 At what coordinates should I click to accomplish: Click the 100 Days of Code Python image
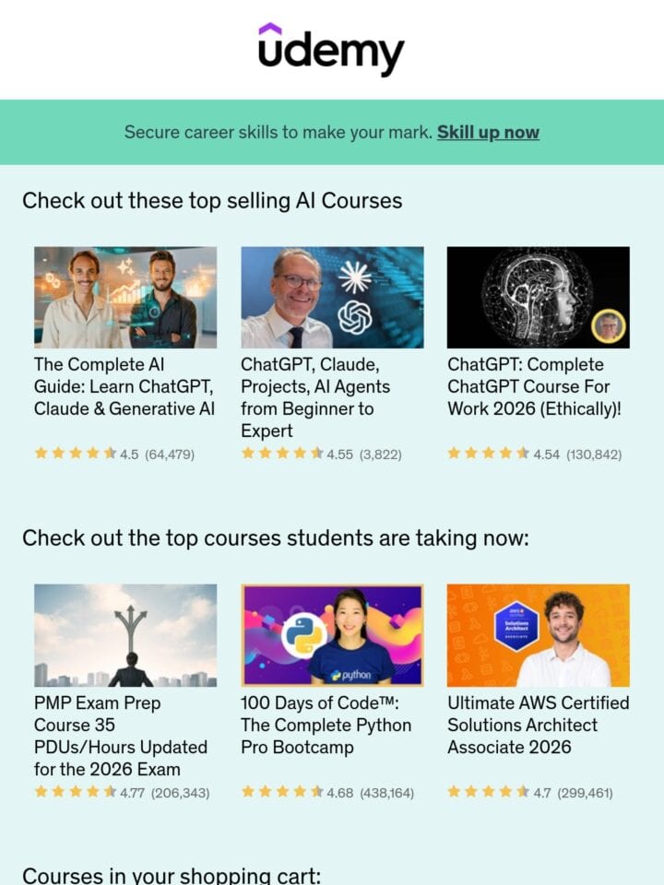(x=332, y=635)
